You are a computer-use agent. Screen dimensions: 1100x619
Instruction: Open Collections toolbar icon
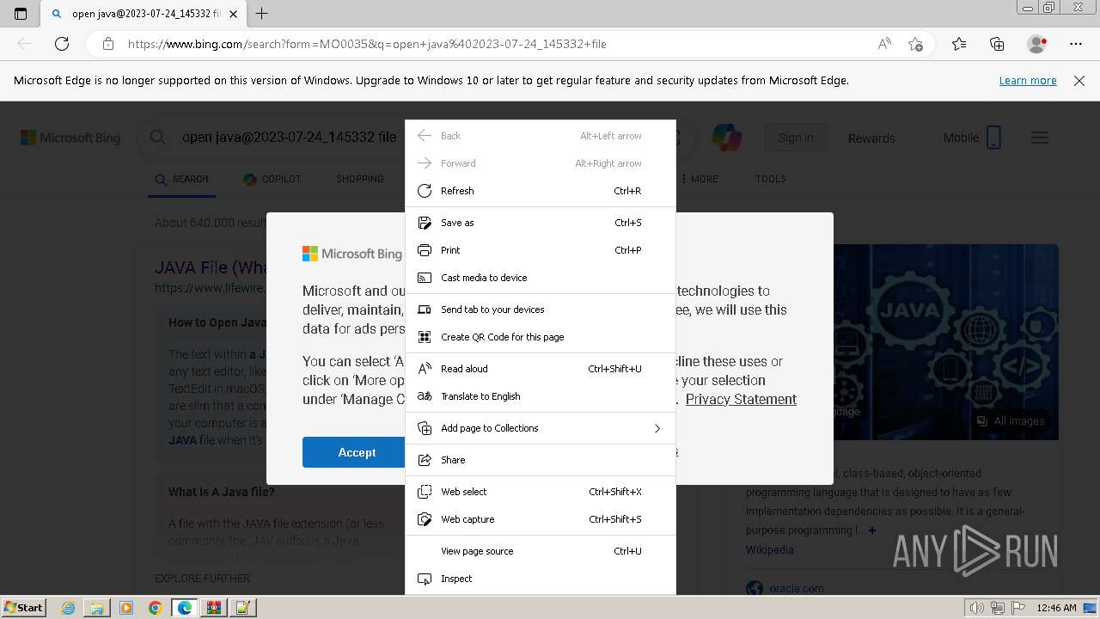(997, 44)
